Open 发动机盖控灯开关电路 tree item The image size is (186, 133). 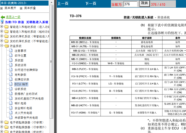[29, 98]
